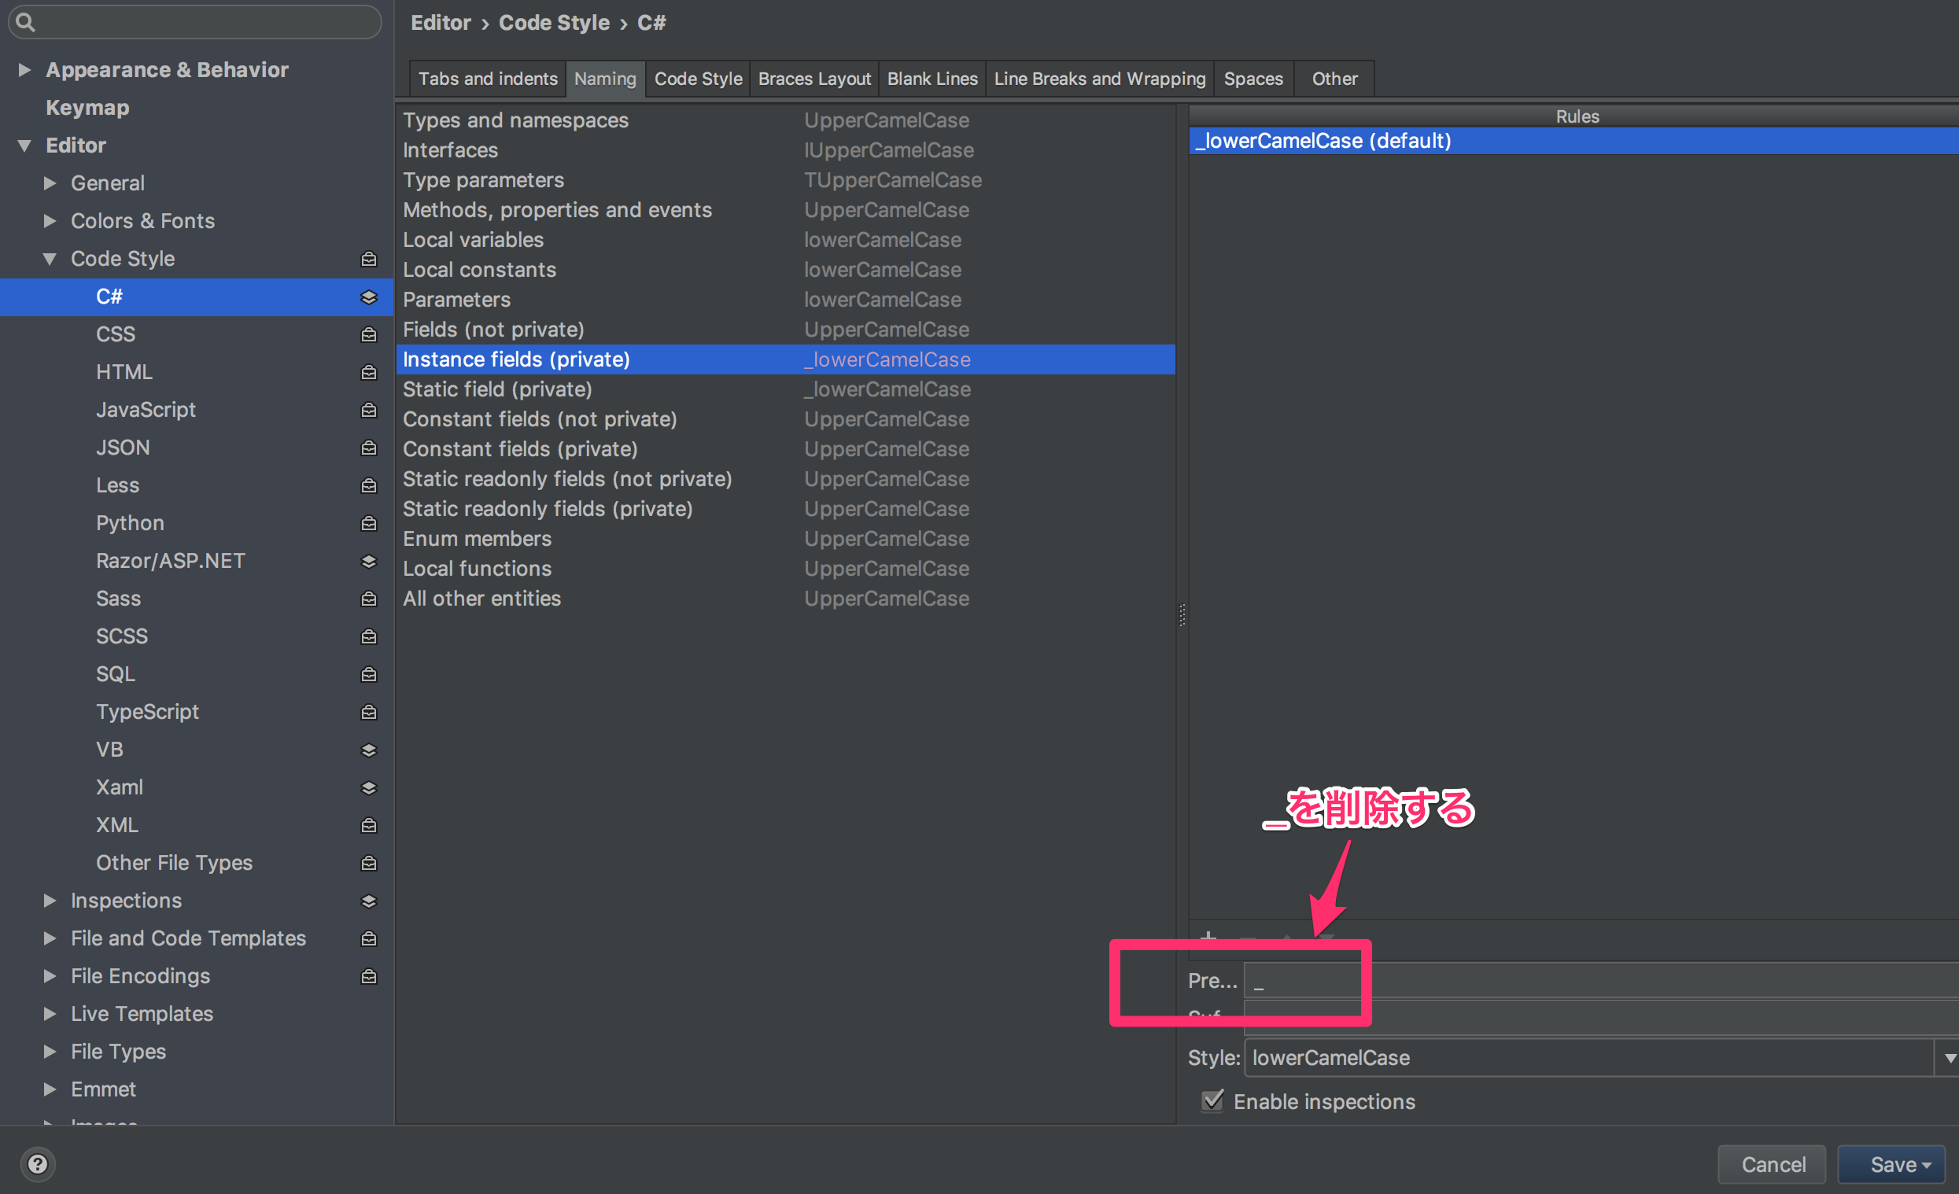Click the project icon beside CSS item
The image size is (1959, 1194).
(369, 334)
